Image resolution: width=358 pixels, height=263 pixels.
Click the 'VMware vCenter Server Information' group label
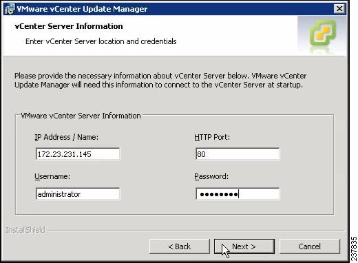point(81,116)
